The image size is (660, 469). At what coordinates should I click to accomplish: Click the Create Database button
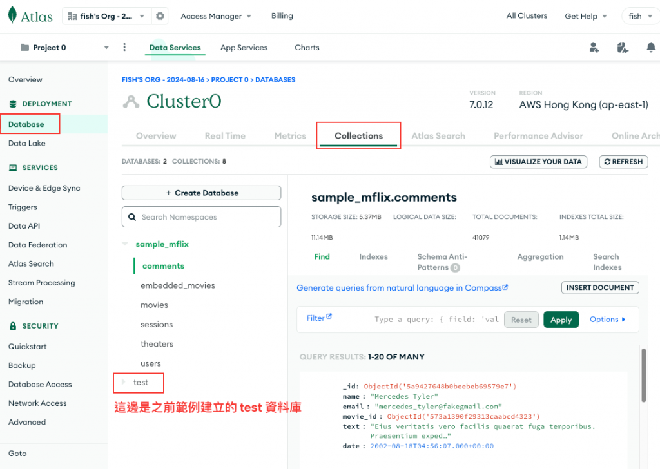[x=201, y=193]
